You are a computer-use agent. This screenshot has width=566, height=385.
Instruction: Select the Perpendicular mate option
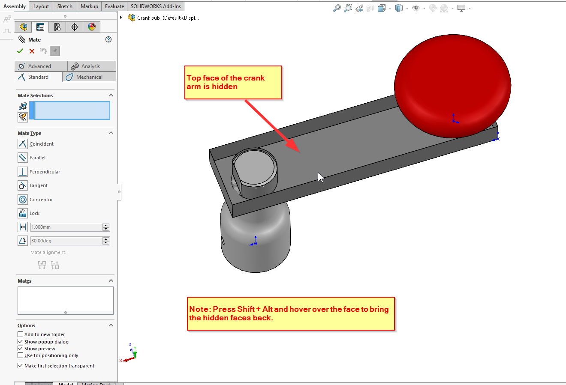[x=23, y=172]
